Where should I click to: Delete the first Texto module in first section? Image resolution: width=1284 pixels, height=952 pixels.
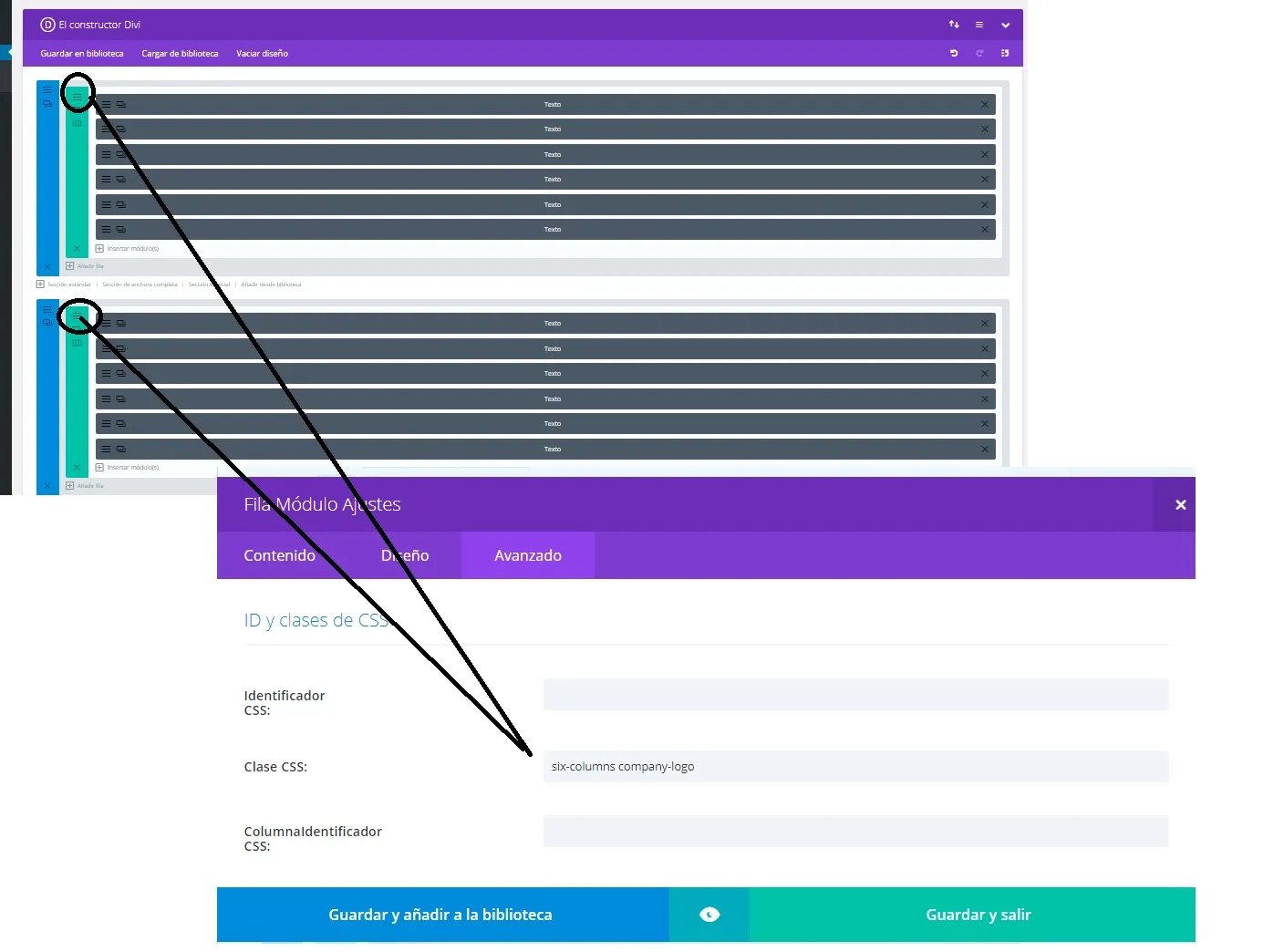click(985, 105)
